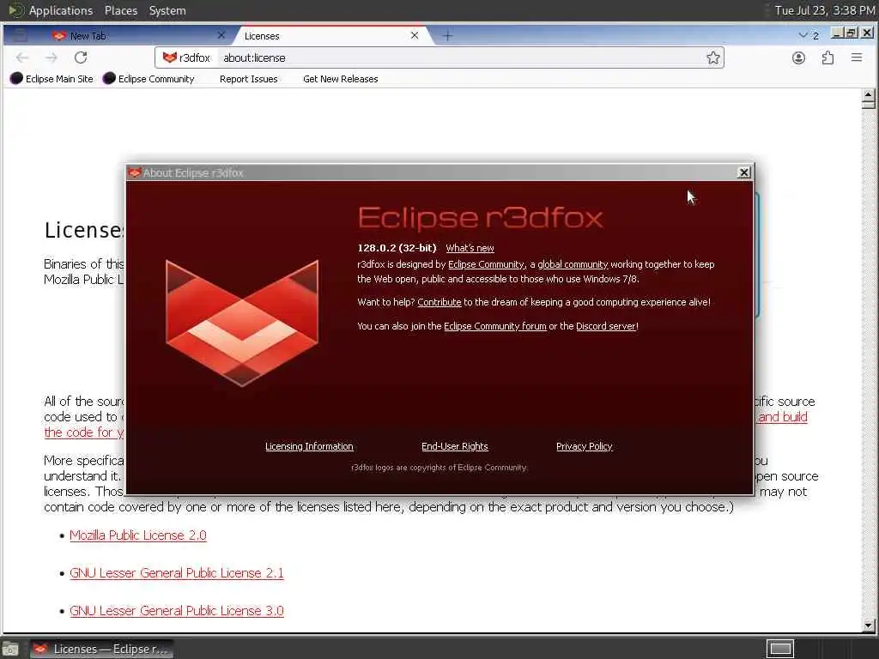The height and width of the screenshot is (659, 879).
Task: Open Eclipse Main Site bookmark
Action: 52,79
